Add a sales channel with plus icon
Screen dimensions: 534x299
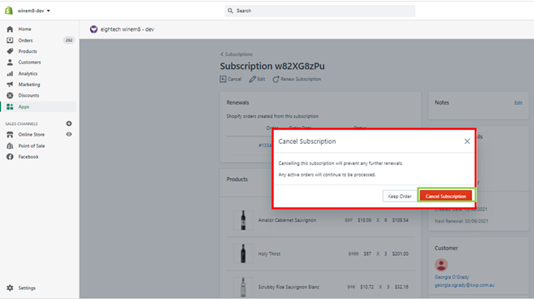click(x=69, y=123)
